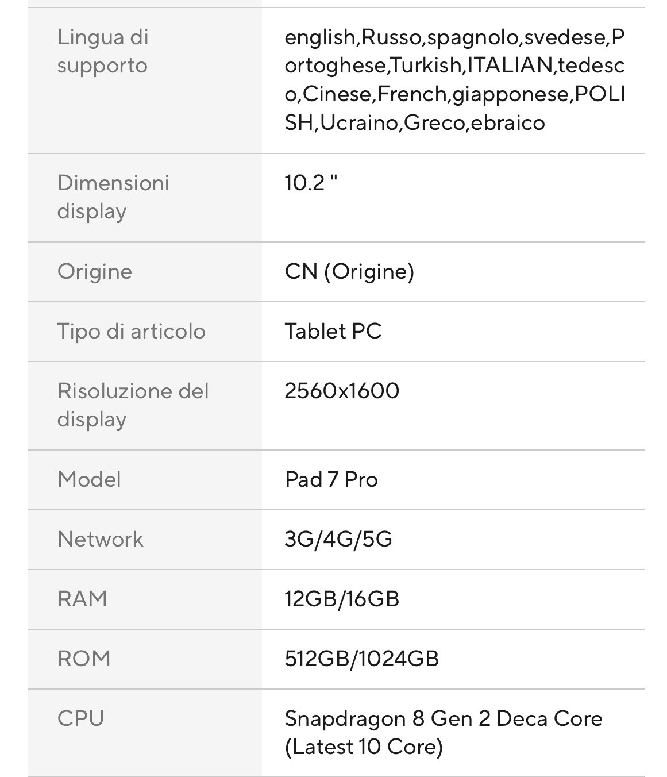Click the 'Dimensioni display' label
The height and width of the screenshot is (777, 667).
pyautogui.click(x=113, y=197)
